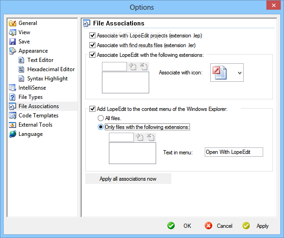Remove extension from associated extensions list
Image resolution: width=284 pixels, height=238 pixels.
coord(144,67)
